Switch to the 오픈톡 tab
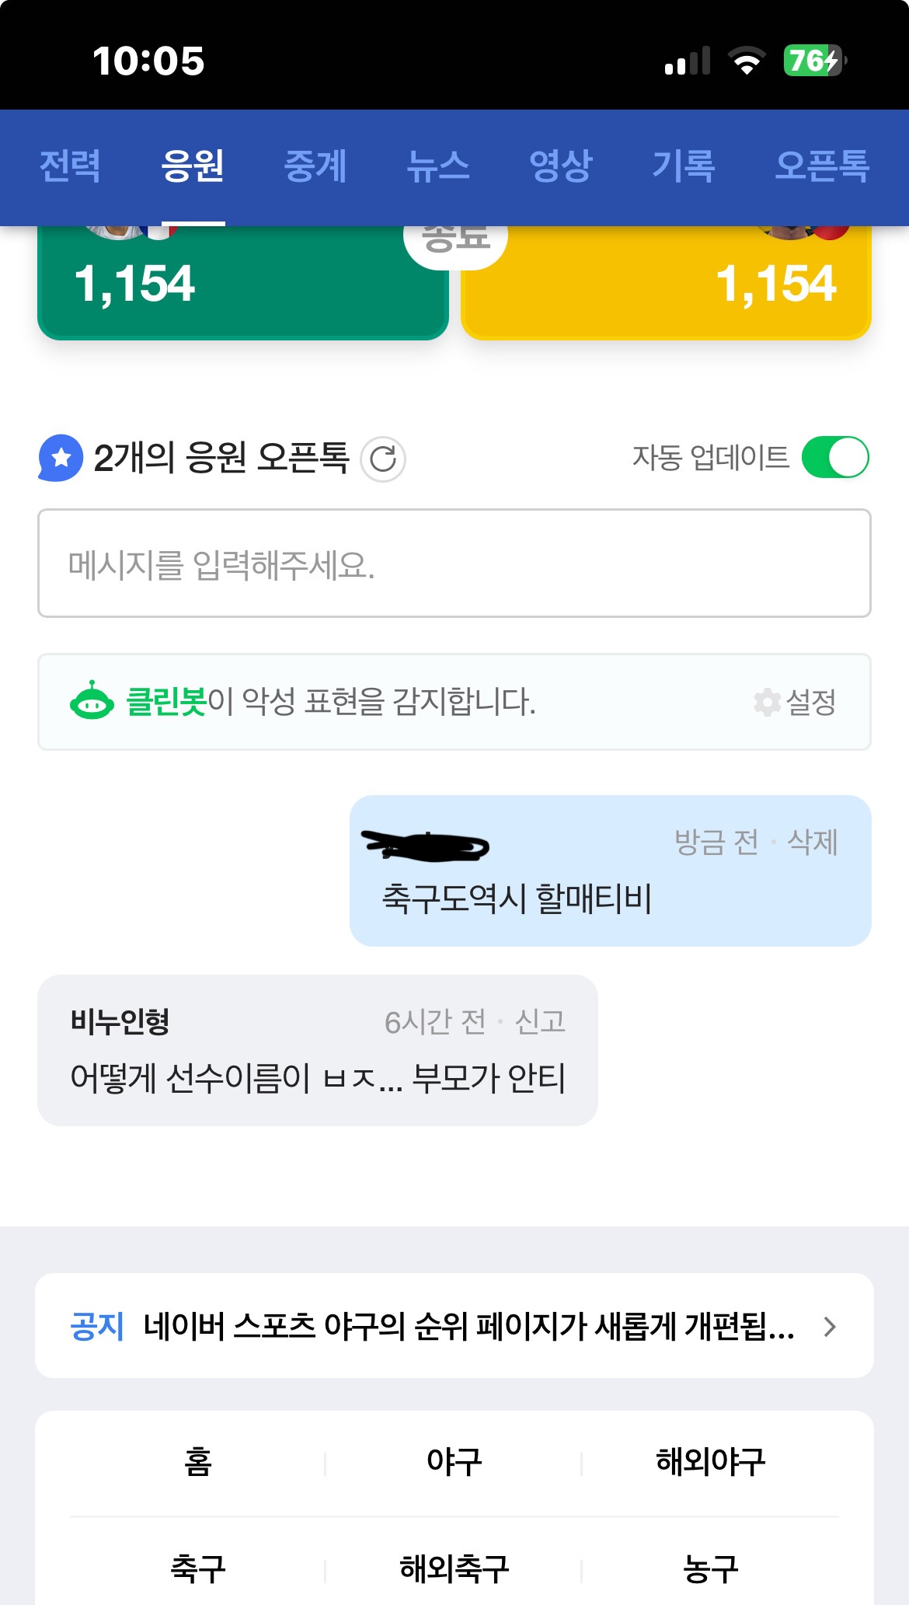 pos(821,166)
